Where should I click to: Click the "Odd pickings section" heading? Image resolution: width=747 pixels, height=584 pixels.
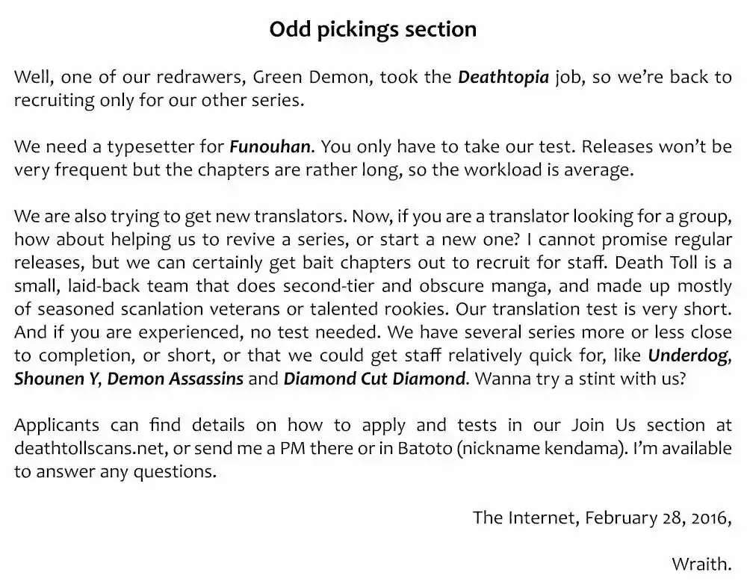373,29
